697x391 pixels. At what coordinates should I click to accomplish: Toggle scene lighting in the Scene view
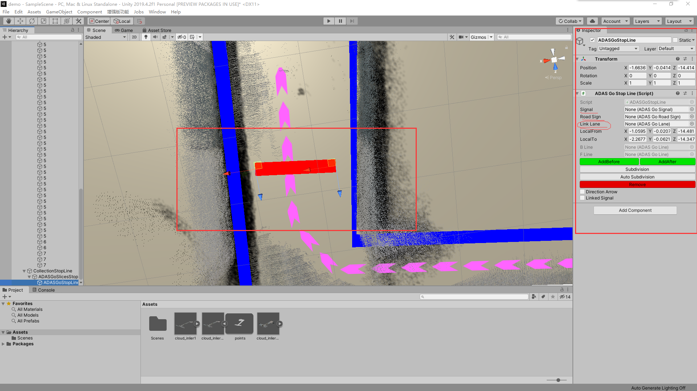[146, 37]
